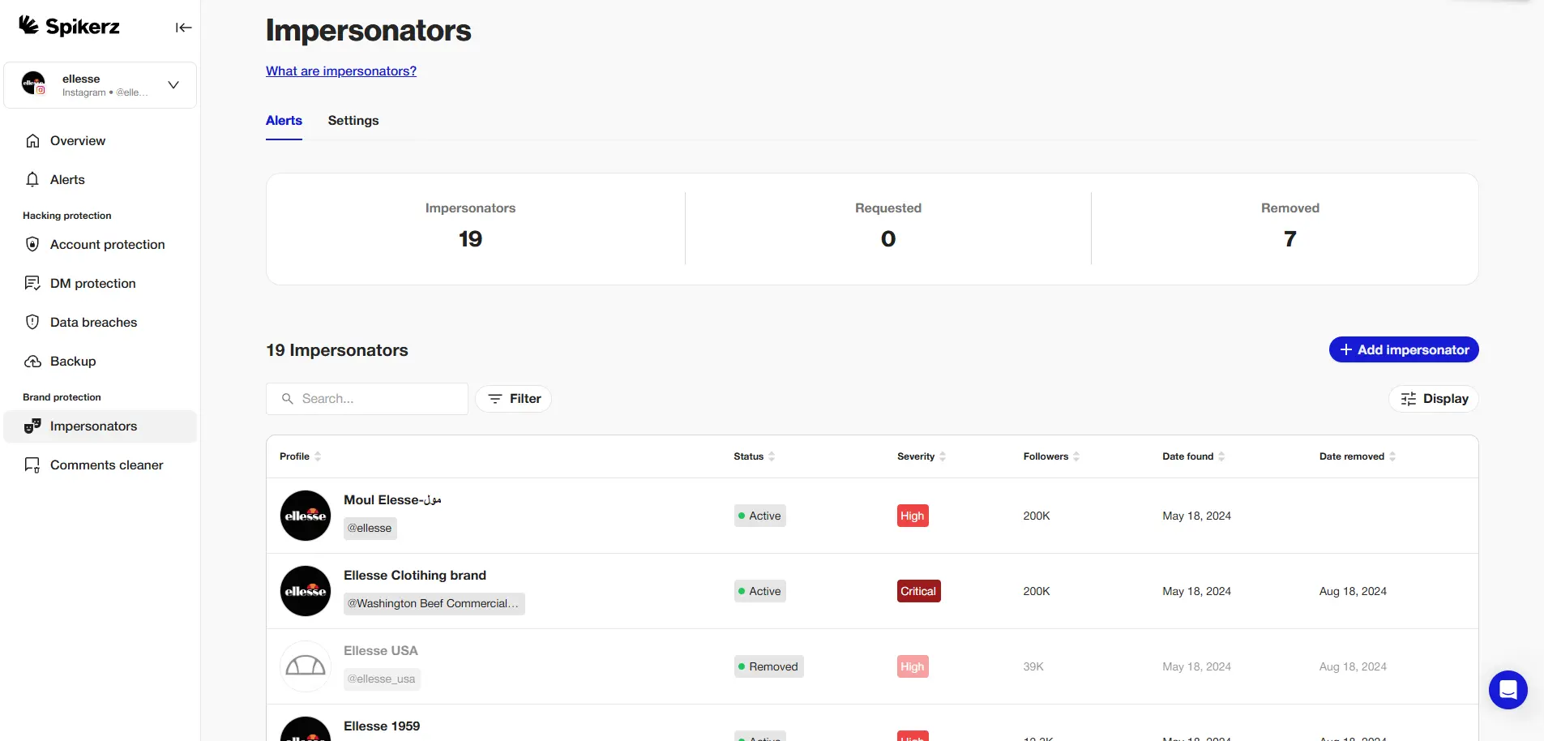Click the Ellesse 1959 profile name

[382, 726]
